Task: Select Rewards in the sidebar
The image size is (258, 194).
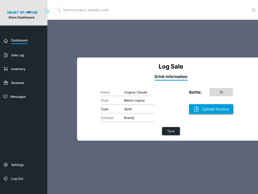Action: coord(18,83)
